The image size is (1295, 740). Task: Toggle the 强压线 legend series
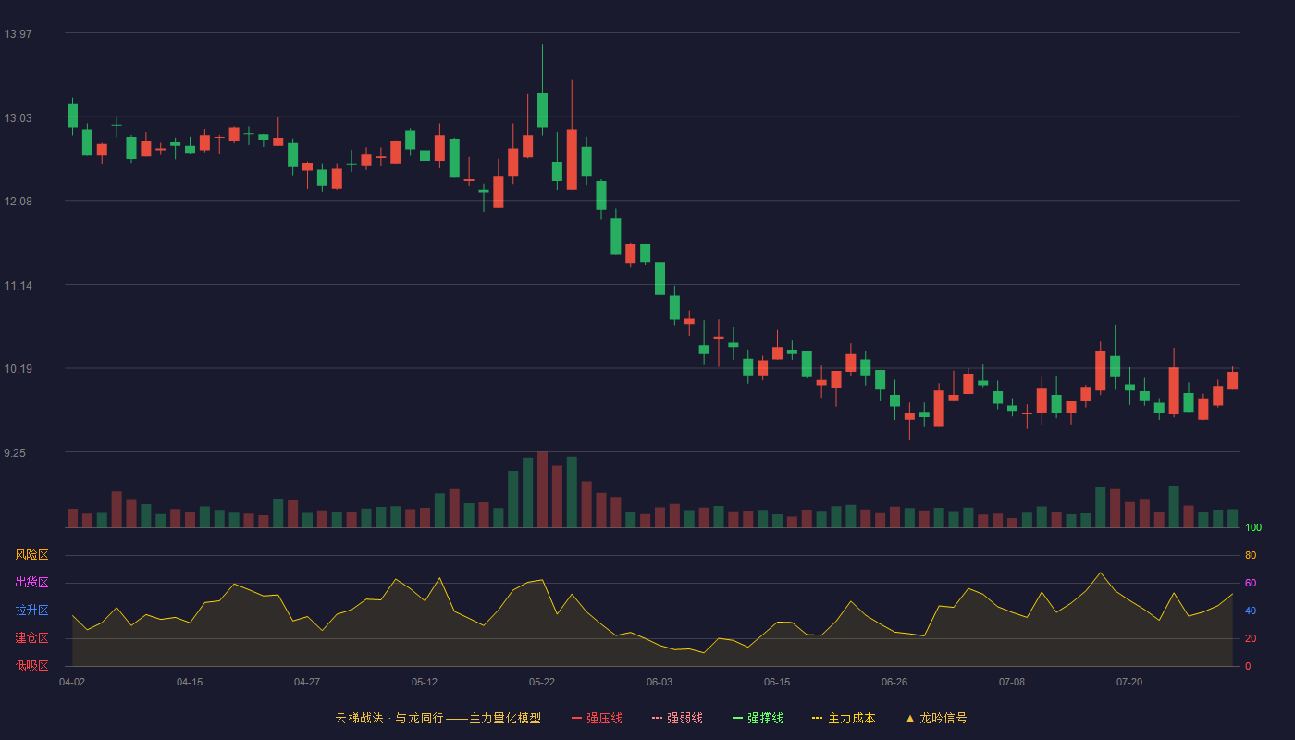(x=597, y=718)
